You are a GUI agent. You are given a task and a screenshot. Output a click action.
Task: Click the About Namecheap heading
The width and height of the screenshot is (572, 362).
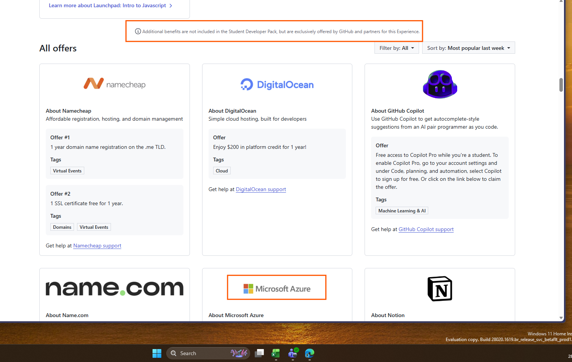[x=69, y=111]
